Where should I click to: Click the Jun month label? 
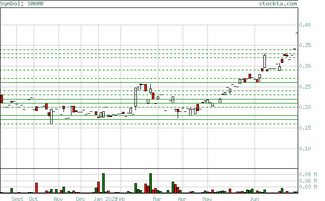254,199
